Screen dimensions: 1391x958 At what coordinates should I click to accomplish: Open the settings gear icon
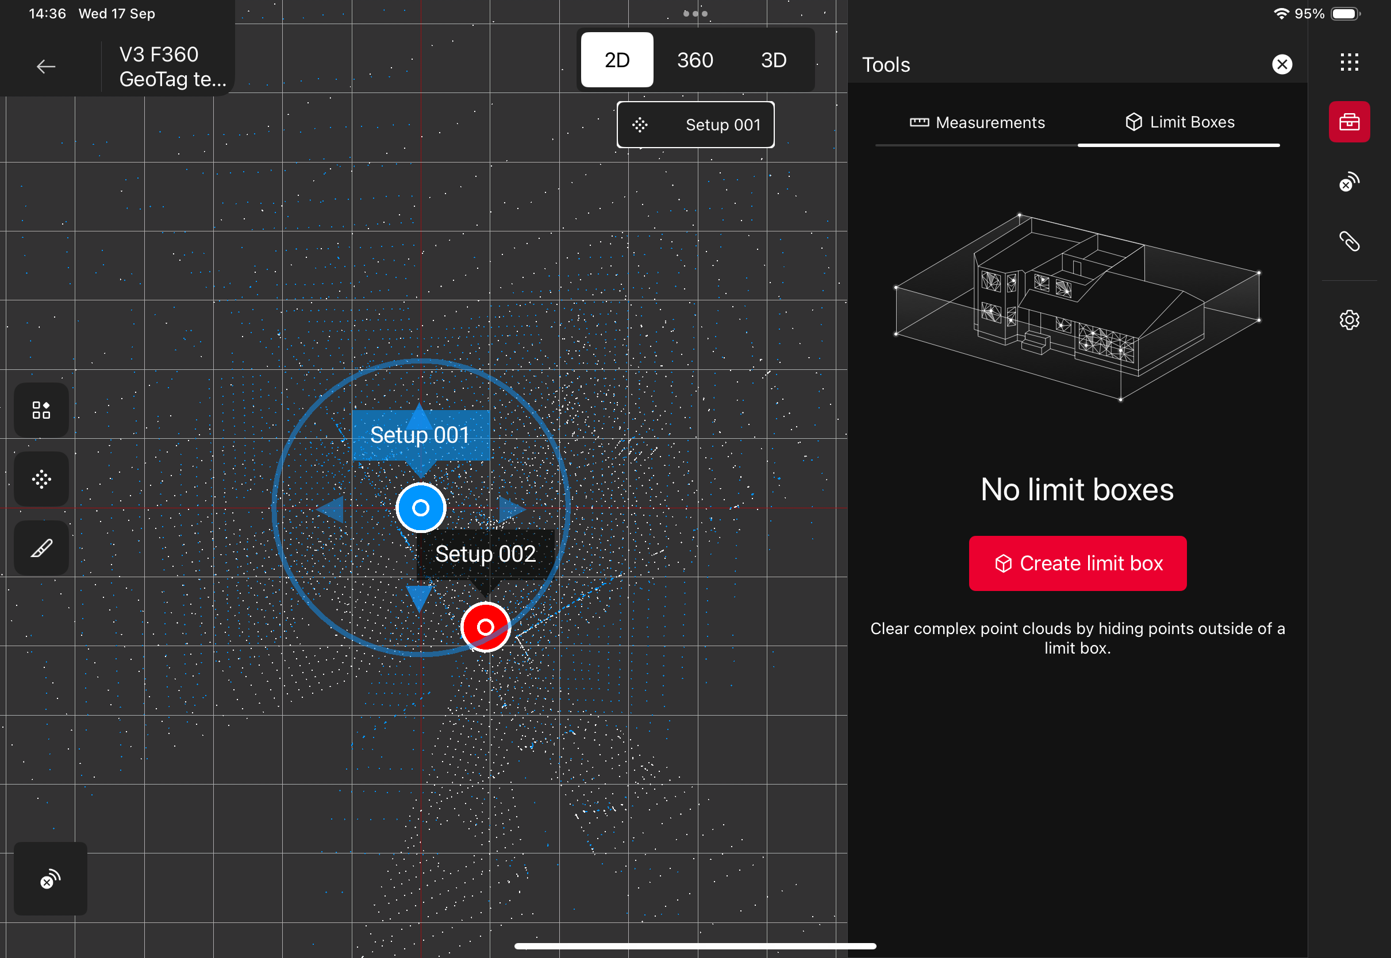pos(1349,320)
